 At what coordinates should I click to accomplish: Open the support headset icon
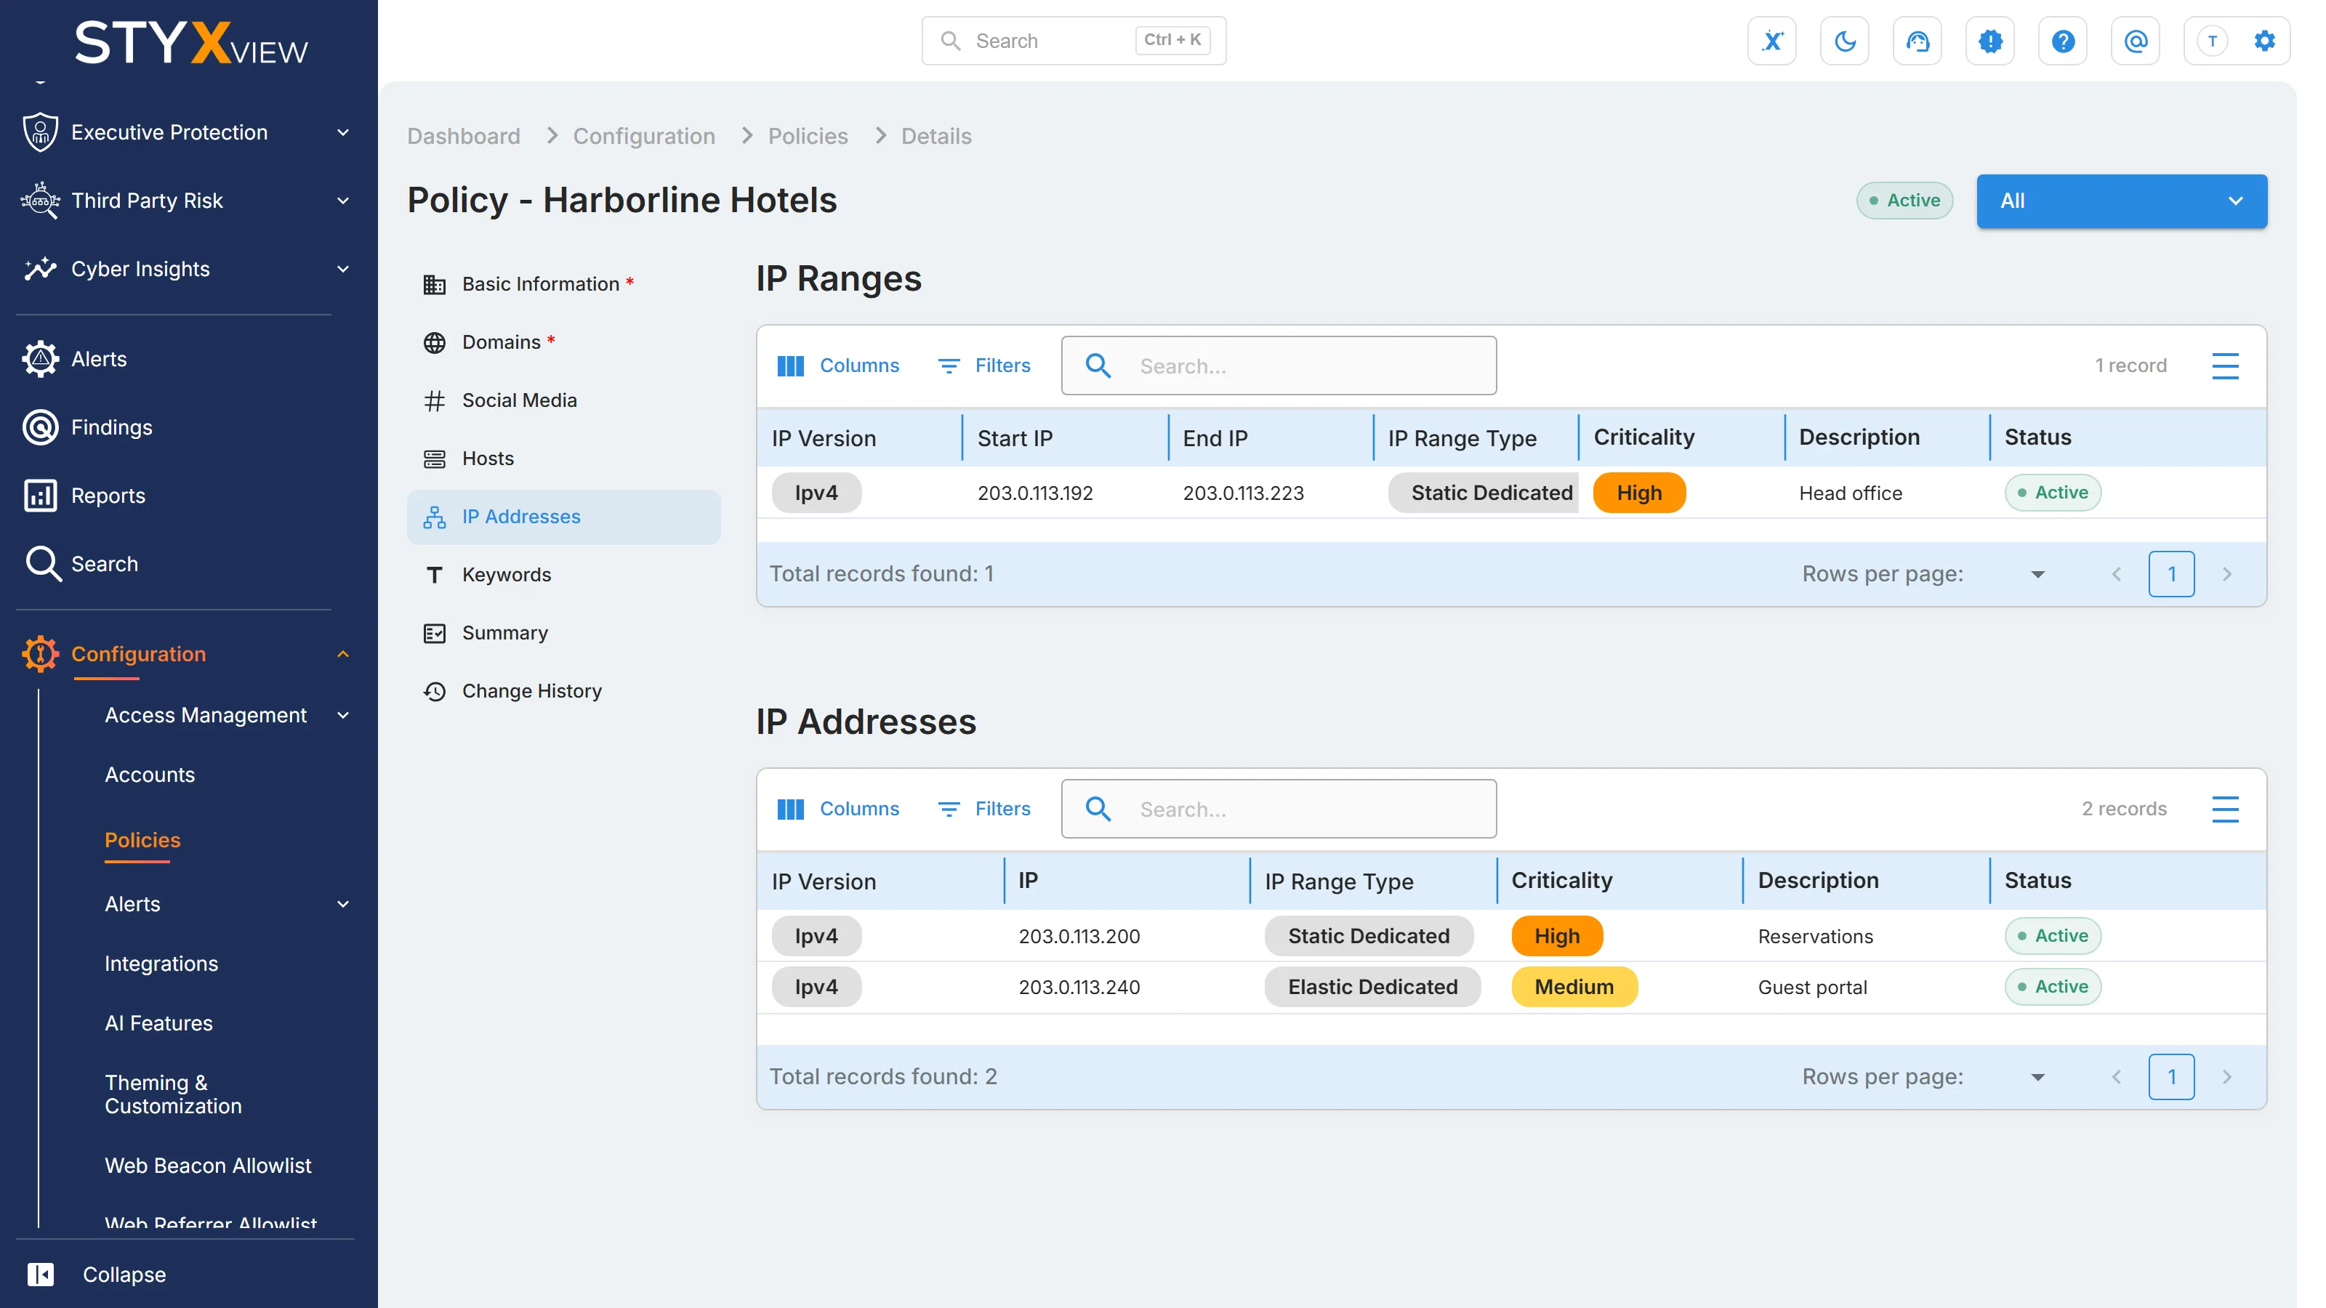click(x=1917, y=41)
